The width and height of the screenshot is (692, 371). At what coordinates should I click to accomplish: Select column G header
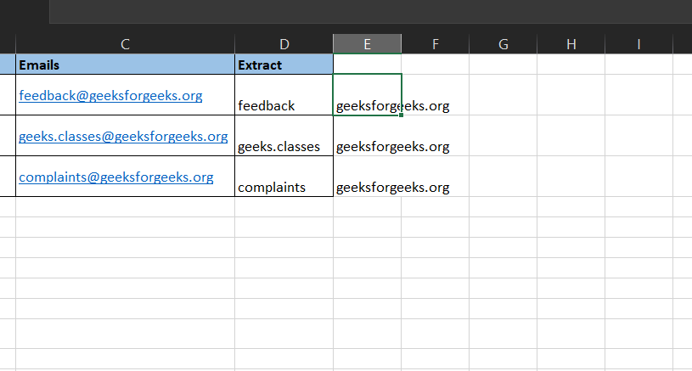point(504,44)
